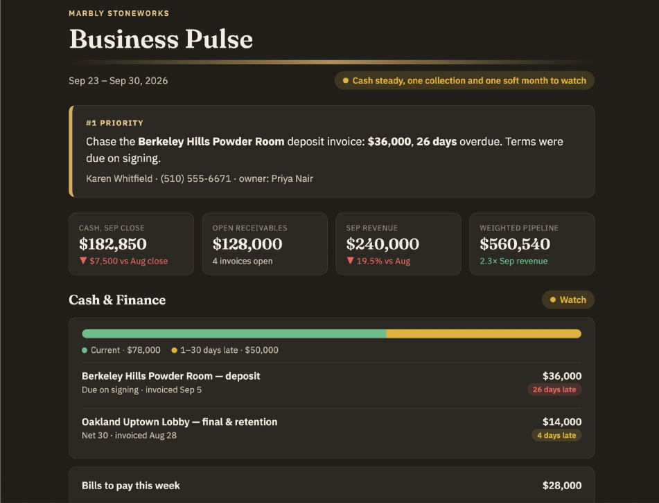The height and width of the screenshot is (503, 659).
Task: Click the '4 invoices open' note
Action: (x=243, y=261)
